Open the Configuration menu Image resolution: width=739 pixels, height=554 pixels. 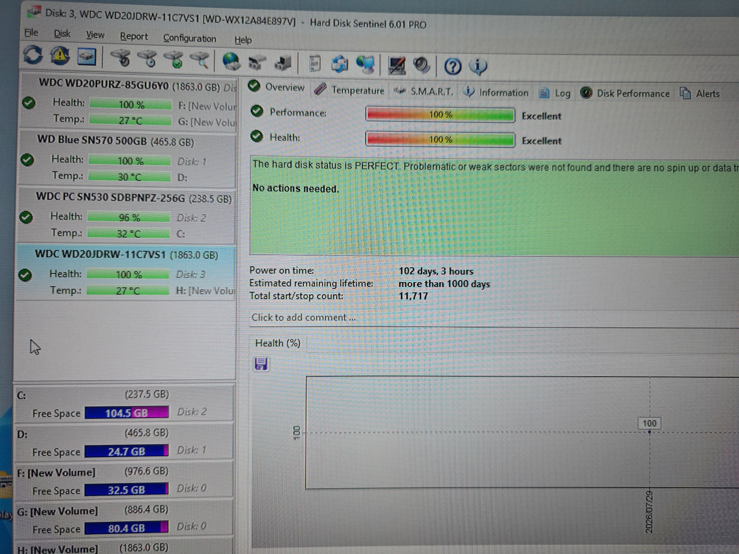tap(189, 38)
